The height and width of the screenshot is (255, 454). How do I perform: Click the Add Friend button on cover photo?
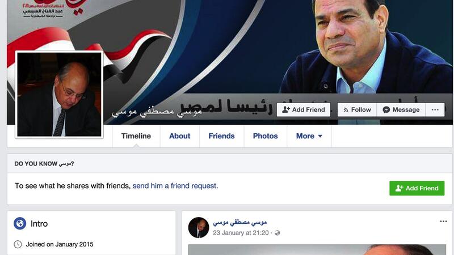304,110
